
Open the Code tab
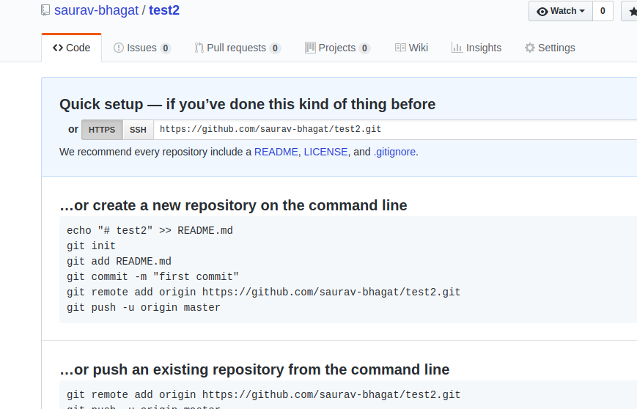coord(72,48)
